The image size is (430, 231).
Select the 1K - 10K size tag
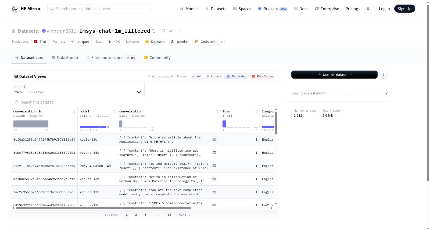113,42
